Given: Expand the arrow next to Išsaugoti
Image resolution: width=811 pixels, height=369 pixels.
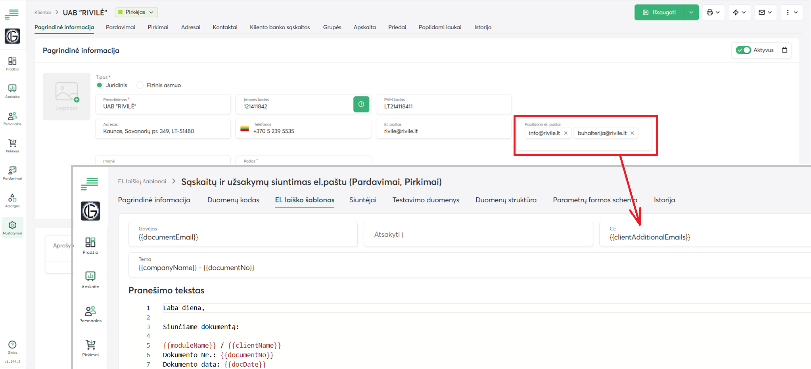Looking at the screenshot, I should (x=691, y=12).
